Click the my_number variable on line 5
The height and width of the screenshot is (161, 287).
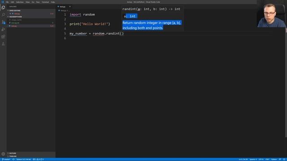(78, 34)
